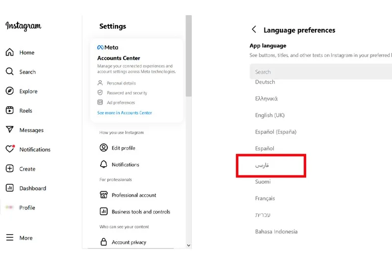Open the Notifications heart icon
This screenshot has height=266, width=392.
click(x=10, y=149)
